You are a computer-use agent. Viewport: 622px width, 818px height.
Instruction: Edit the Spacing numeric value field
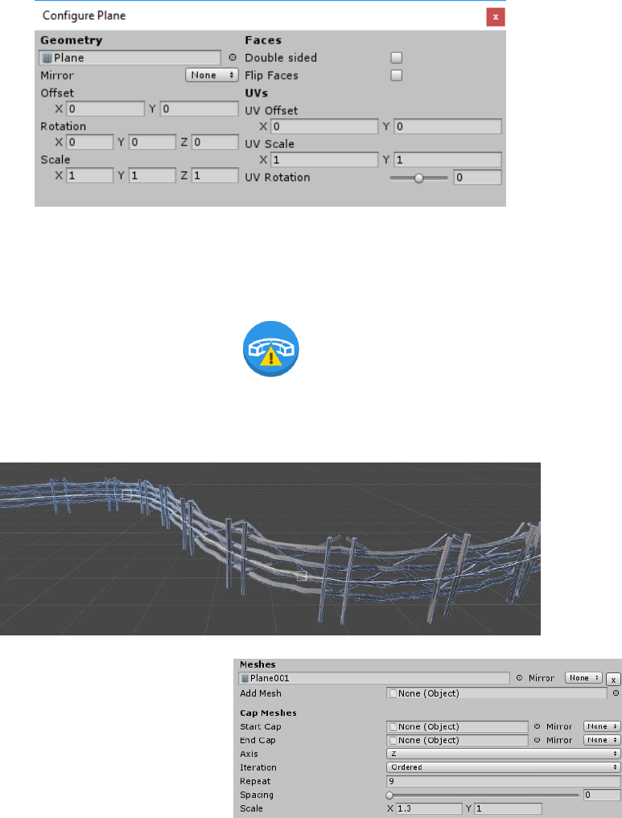[602, 795]
